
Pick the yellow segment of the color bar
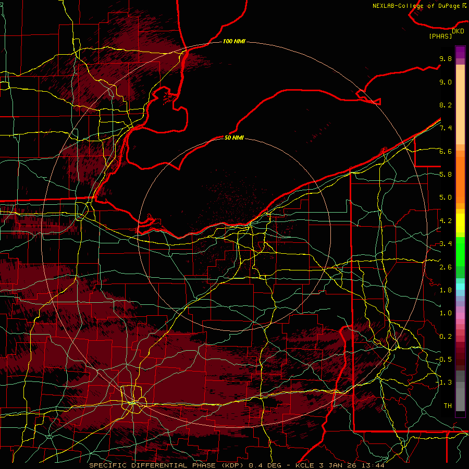click(x=460, y=223)
